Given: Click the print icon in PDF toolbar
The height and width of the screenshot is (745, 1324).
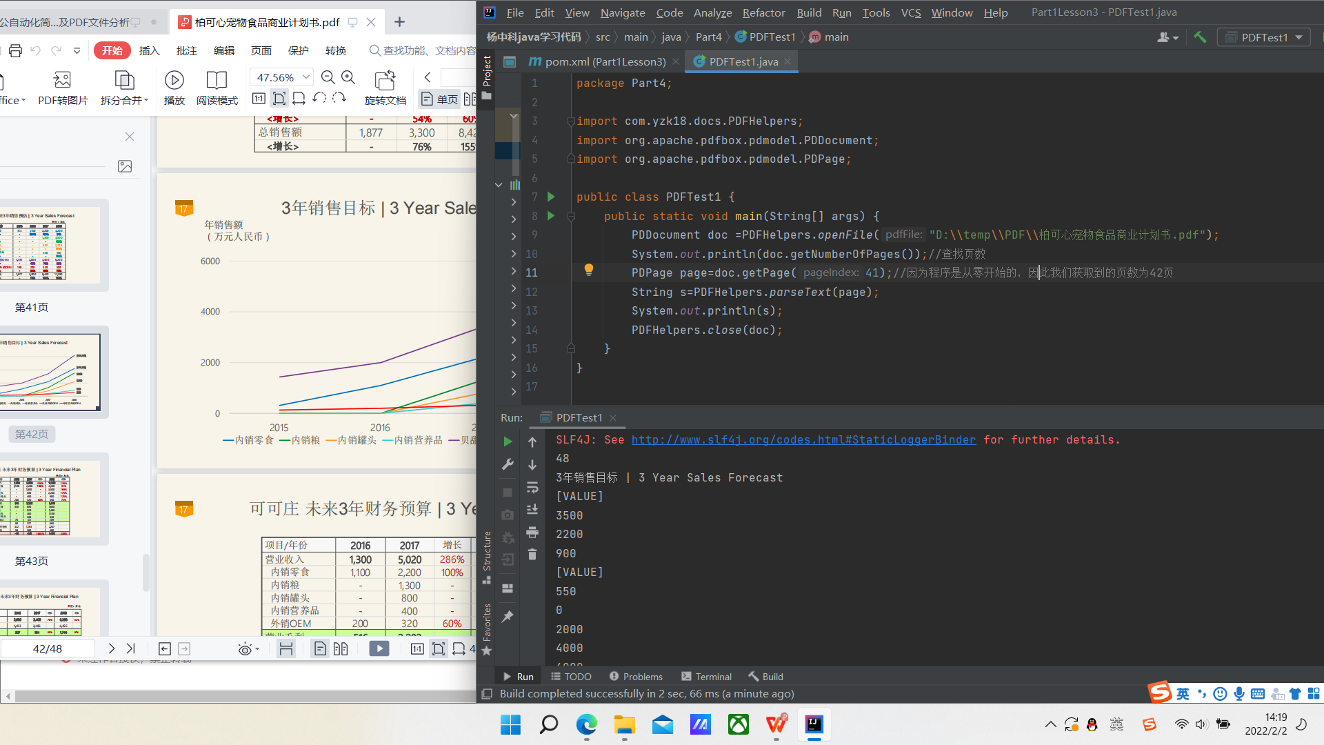Looking at the screenshot, I should (15, 50).
